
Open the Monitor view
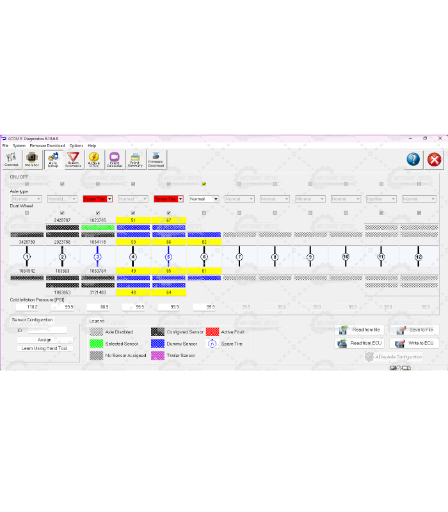[x=32, y=159]
